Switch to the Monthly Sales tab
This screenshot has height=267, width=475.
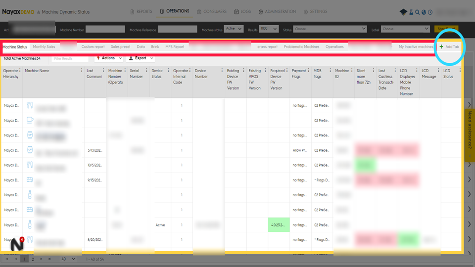(x=44, y=46)
